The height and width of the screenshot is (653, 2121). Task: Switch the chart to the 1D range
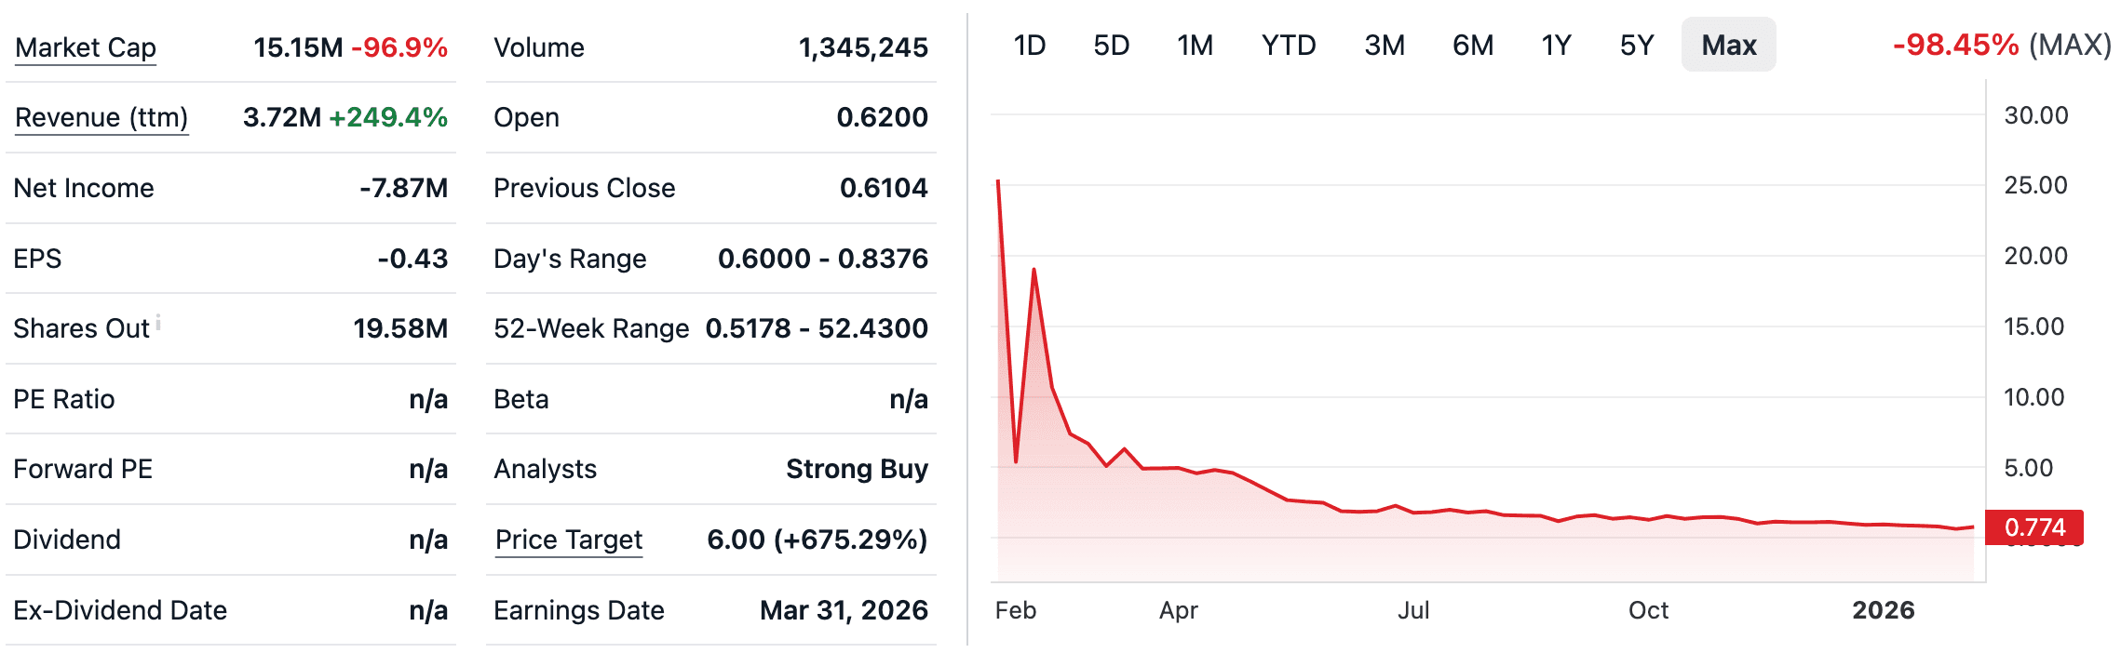[x=1031, y=44]
